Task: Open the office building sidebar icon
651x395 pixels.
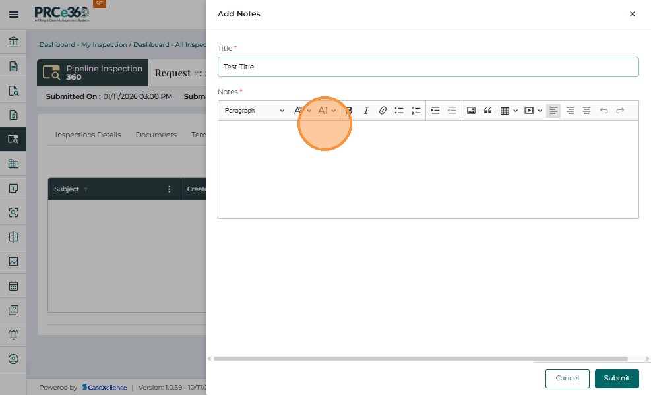Action: (x=13, y=164)
